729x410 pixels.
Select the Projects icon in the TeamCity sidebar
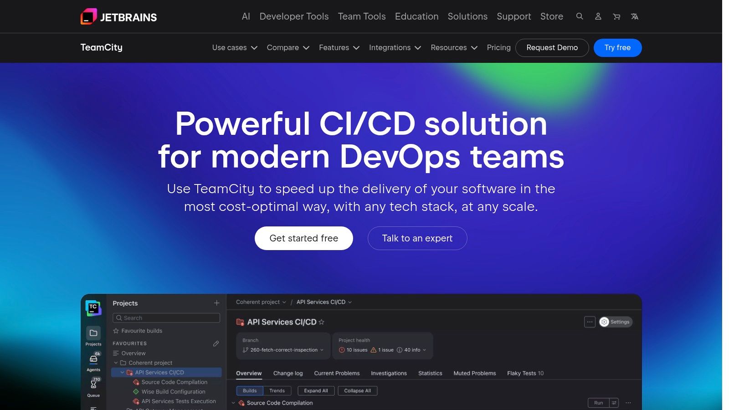pos(93,333)
